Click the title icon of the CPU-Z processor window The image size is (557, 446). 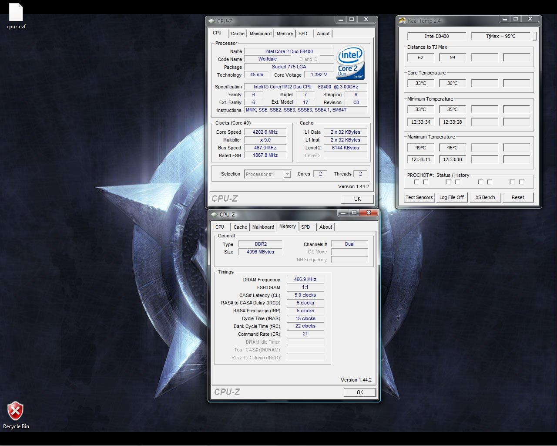pyautogui.click(x=211, y=21)
